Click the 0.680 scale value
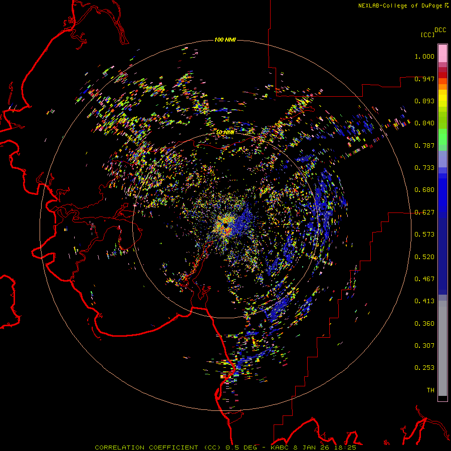 coord(424,190)
